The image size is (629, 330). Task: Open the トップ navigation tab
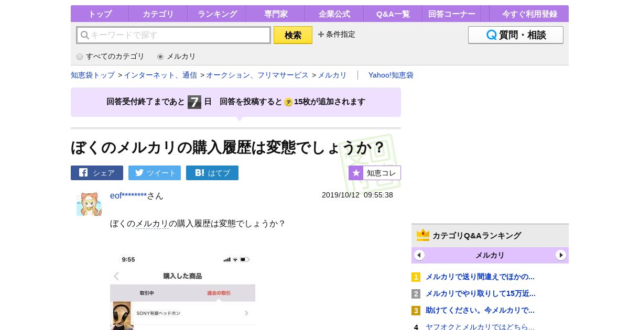tap(100, 14)
